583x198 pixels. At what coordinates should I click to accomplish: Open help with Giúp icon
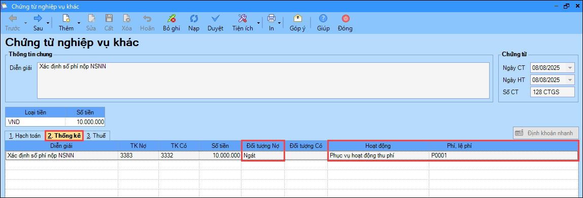coord(323,23)
